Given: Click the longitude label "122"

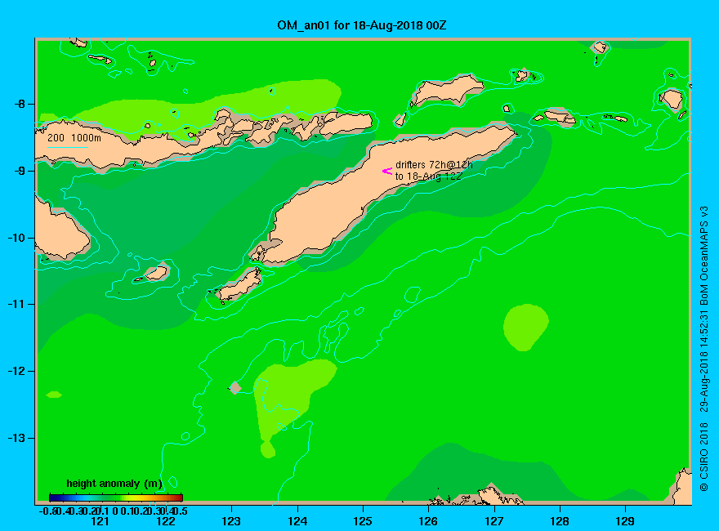Looking at the screenshot, I should [166, 521].
